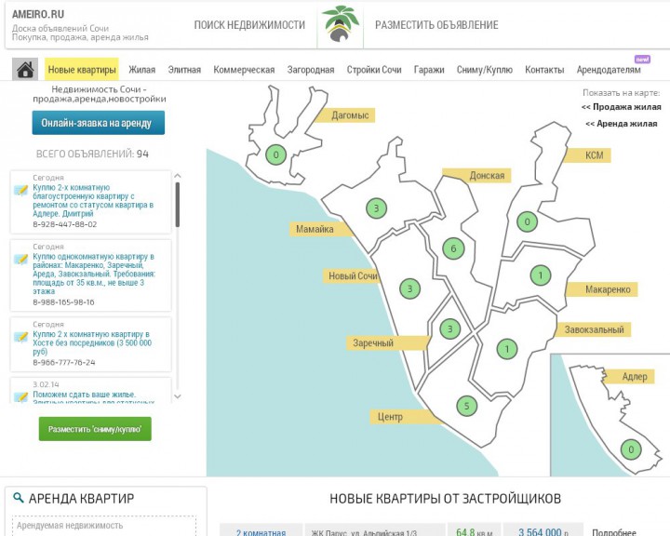Click note icon beside Хоста apartment listing
The height and width of the screenshot is (536, 670).
(20, 337)
